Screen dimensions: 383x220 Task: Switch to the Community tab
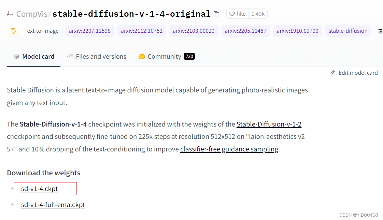point(164,57)
